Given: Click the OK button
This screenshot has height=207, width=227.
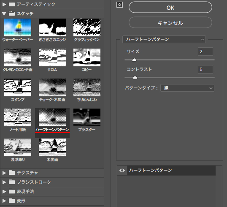Looking at the screenshot, I should pyautogui.click(x=170, y=8).
